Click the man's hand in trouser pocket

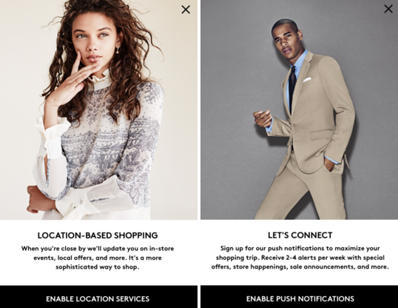(x=329, y=164)
